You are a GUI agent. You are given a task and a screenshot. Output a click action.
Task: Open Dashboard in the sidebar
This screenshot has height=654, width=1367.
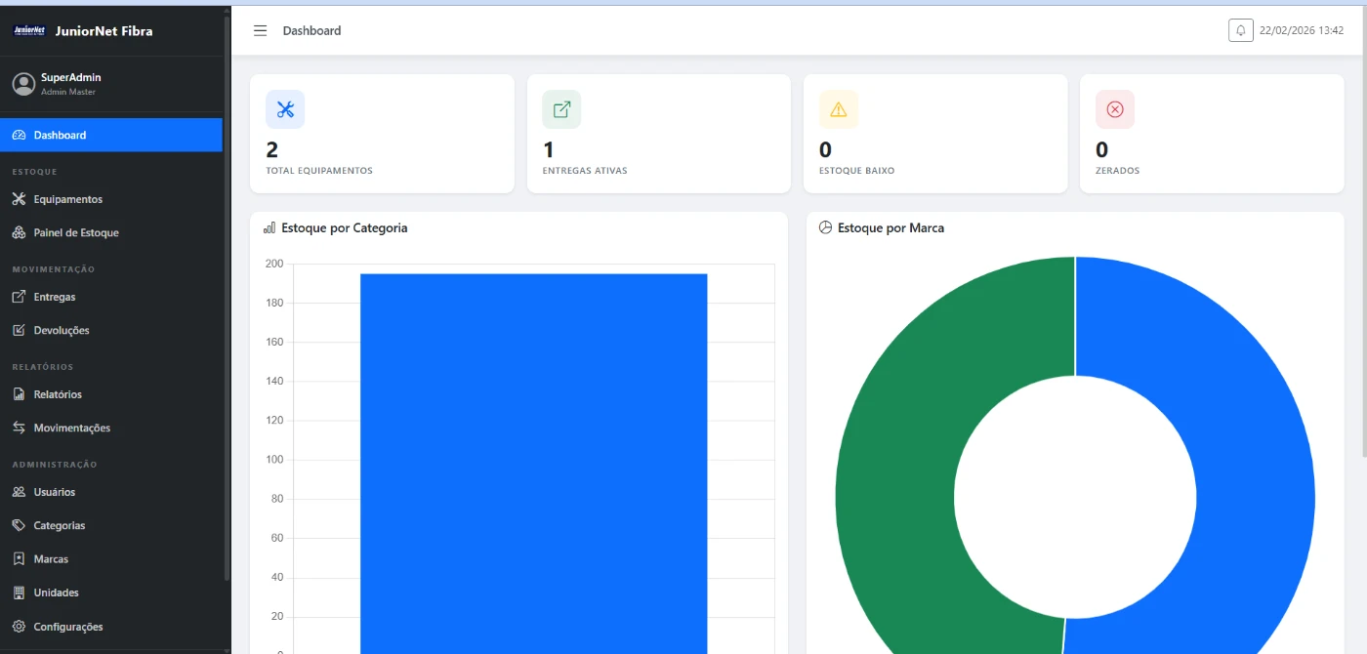[x=60, y=135]
